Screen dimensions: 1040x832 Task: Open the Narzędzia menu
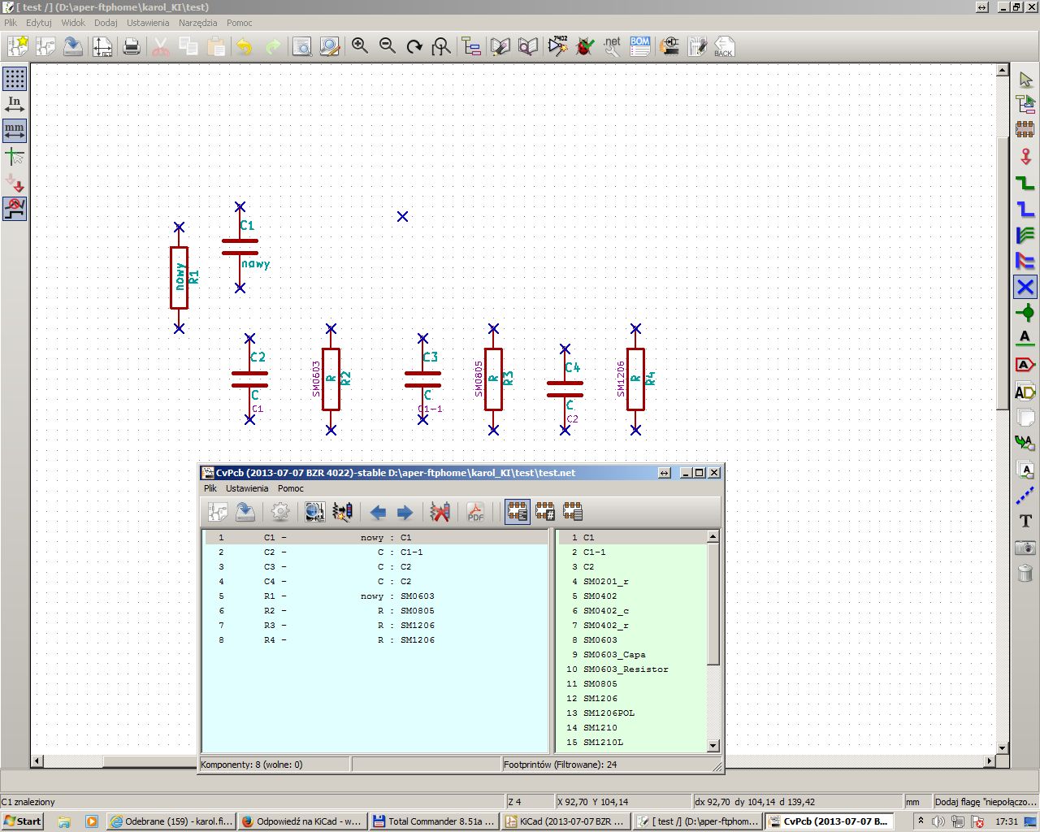tap(197, 23)
